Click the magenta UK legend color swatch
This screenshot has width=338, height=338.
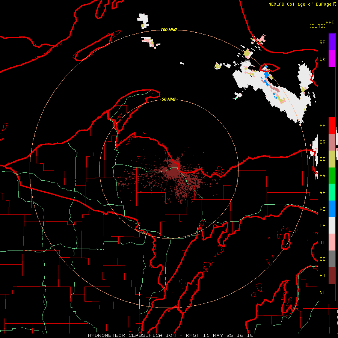332,59
